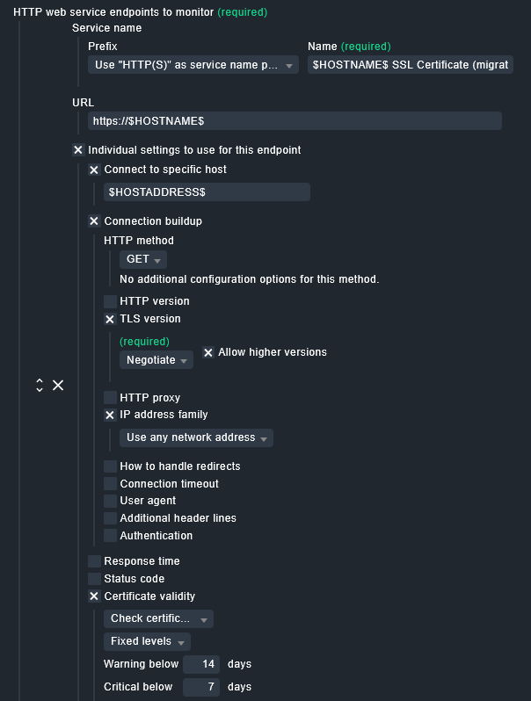Click the Warning below days field

(x=201, y=664)
